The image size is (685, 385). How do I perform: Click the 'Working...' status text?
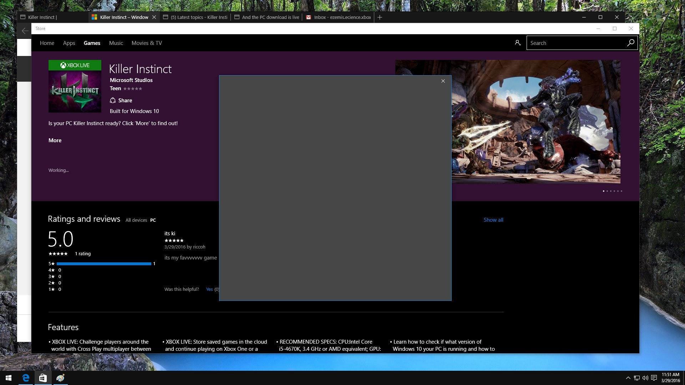59,170
